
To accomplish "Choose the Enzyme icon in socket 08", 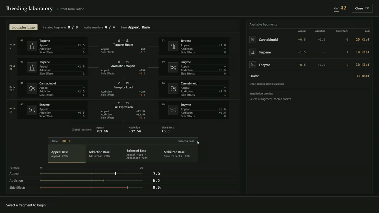I will [x=173, y=110].
